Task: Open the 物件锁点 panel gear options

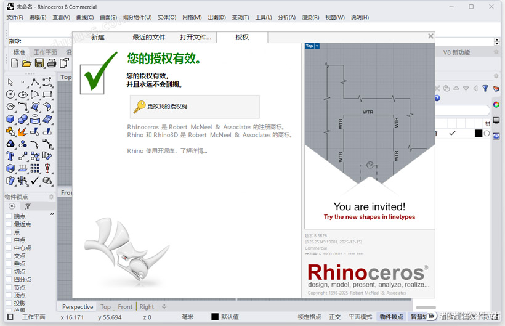Action: click(51, 197)
